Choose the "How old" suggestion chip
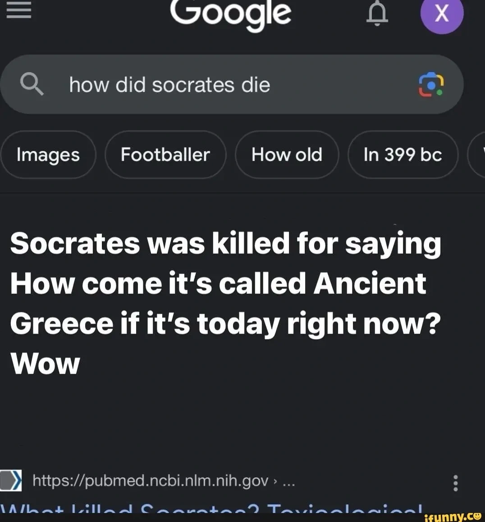Image resolution: width=485 pixels, height=522 pixels. (287, 155)
